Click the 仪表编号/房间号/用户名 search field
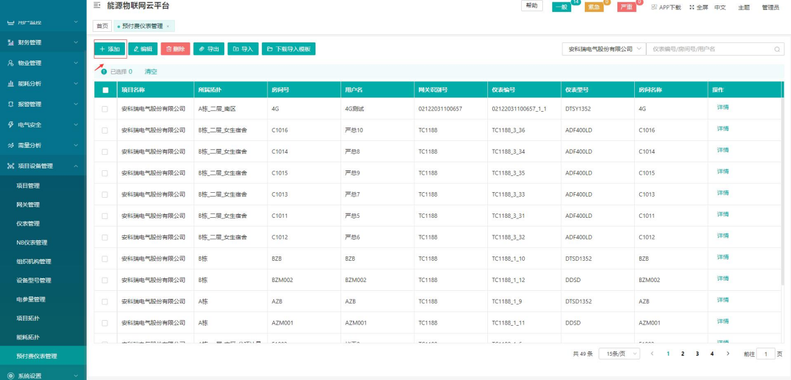Screen dimensions: 791x380 click(x=709, y=49)
